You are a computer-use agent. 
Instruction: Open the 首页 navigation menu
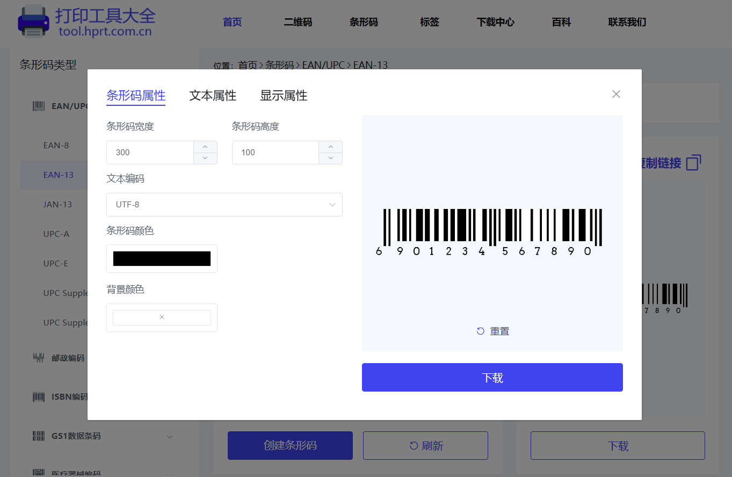click(x=233, y=22)
